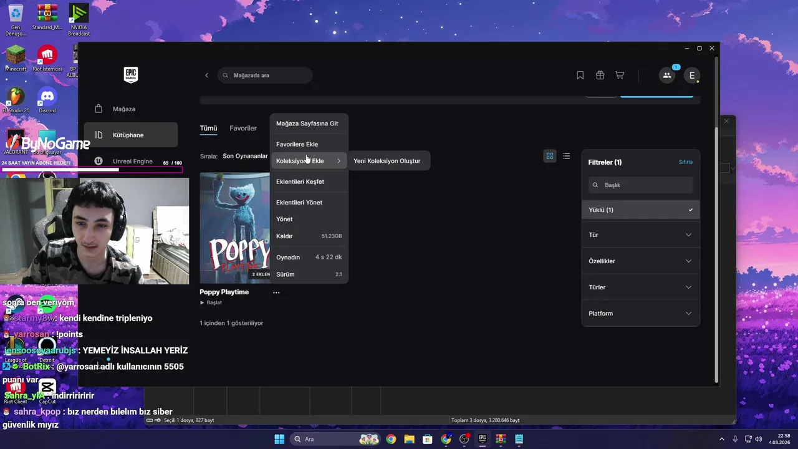The image size is (798, 449).
Task: Expand the Özellikler filter section
Action: (641, 261)
